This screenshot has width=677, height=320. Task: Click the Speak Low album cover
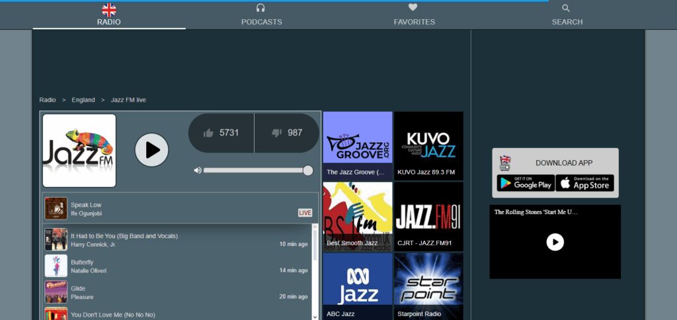click(x=56, y=208)
